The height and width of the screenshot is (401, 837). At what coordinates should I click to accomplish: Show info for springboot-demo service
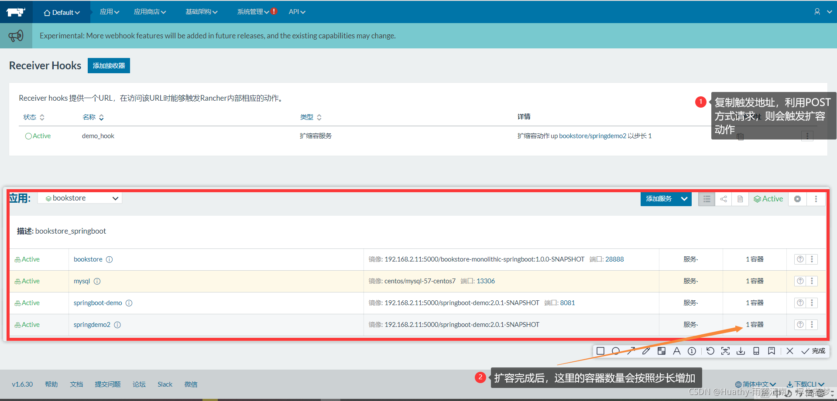click(129, 303)
